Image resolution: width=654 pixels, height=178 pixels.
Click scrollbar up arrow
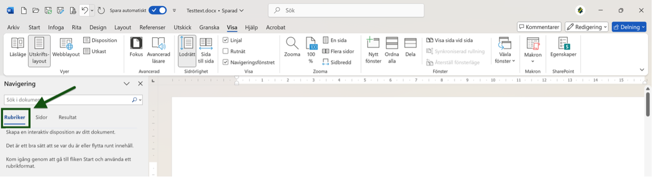(x=648, y=88)
